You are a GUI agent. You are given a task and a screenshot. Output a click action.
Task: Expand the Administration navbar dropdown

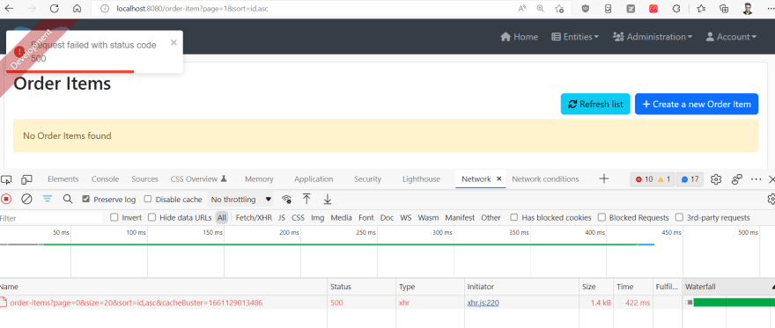click(x=653, y=37)
